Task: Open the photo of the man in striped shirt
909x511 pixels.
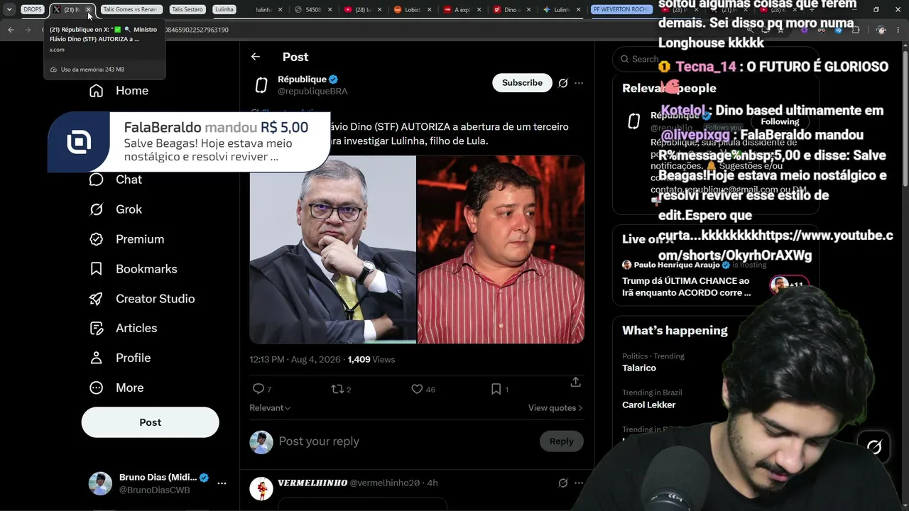Action: click(x=501, y=250)
